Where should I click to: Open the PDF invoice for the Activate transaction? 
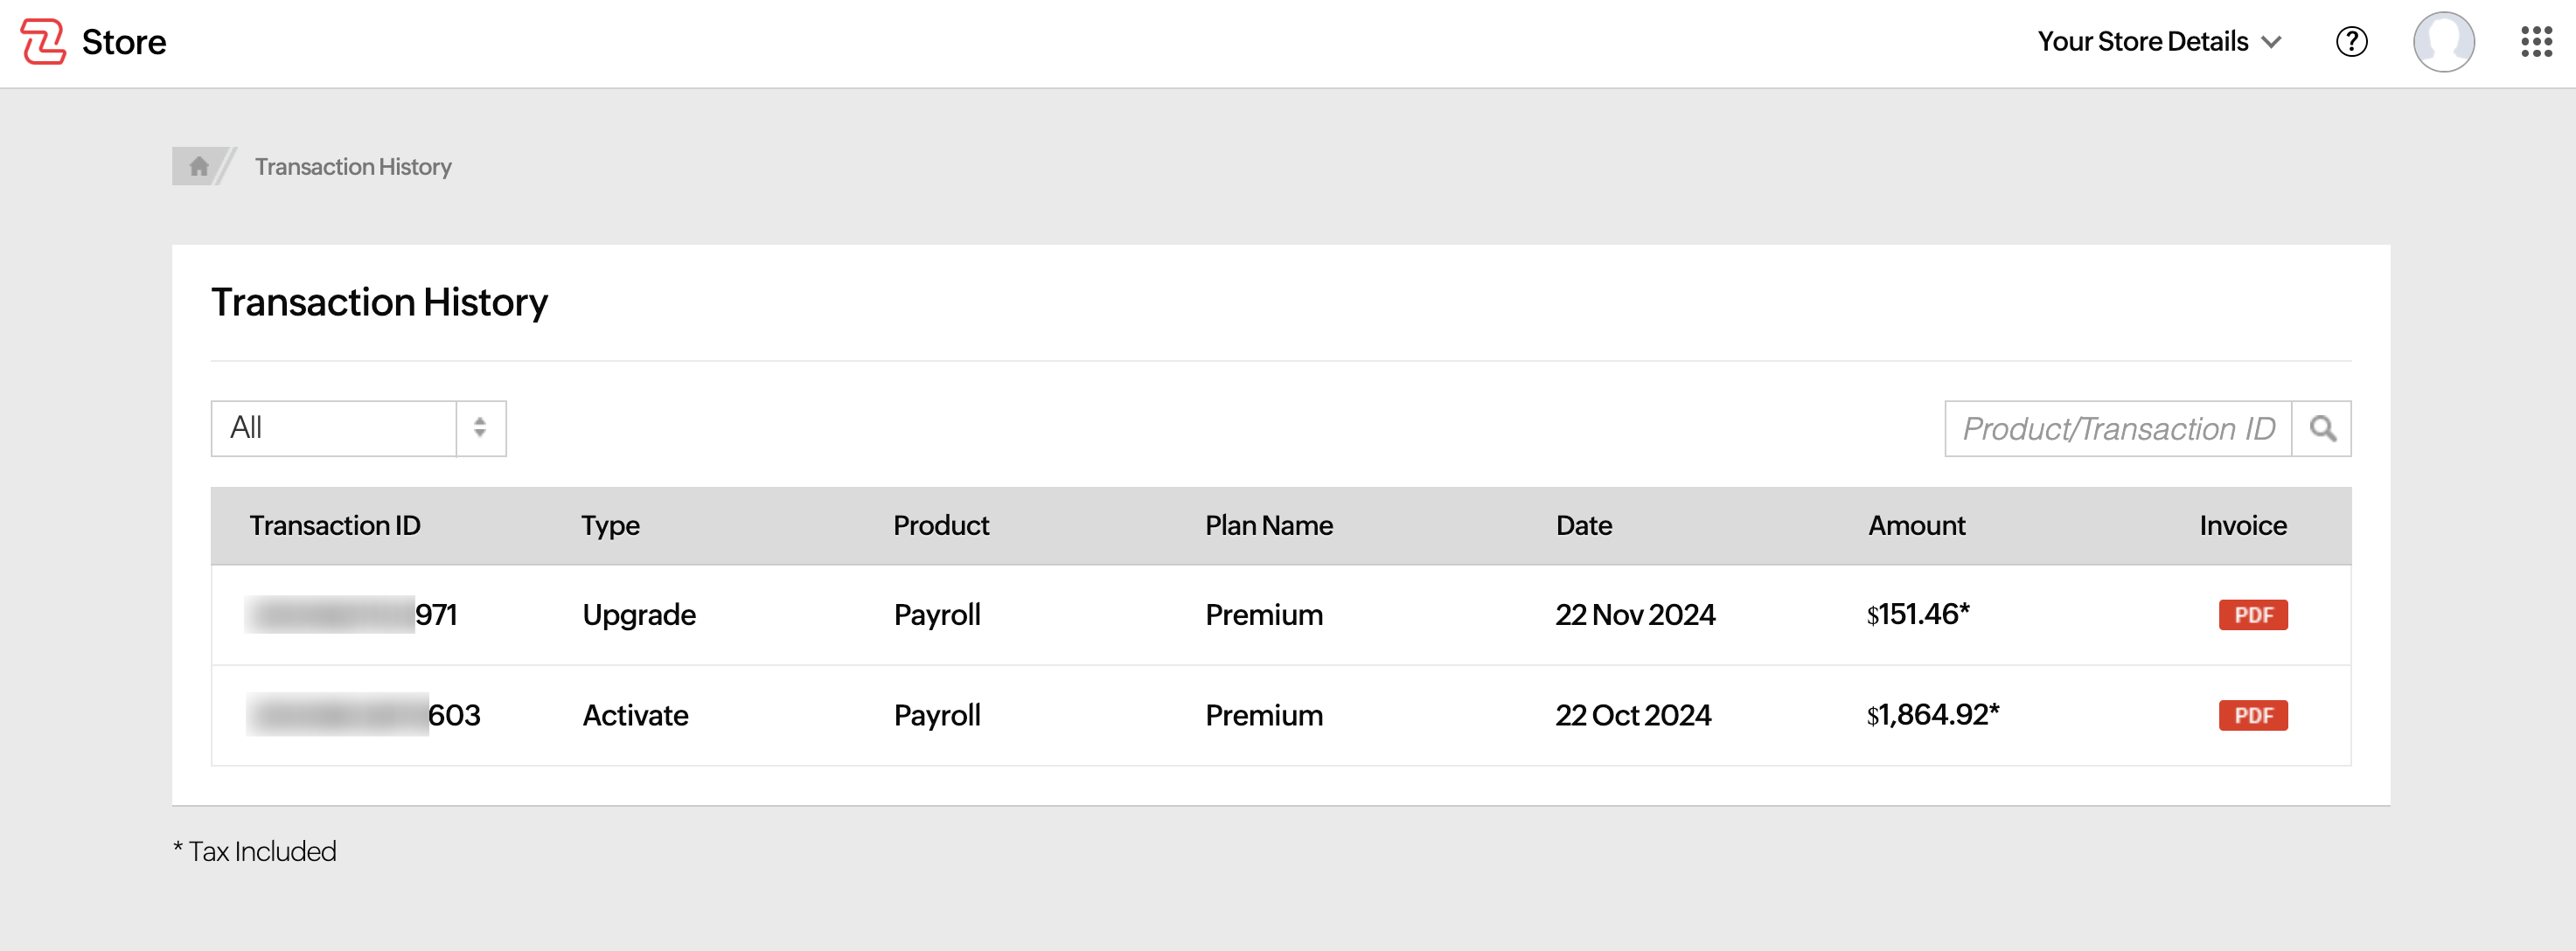coord(2253,715)
